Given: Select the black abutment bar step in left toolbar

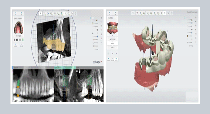Looking at the screenshot, I should tap(65, 13).
